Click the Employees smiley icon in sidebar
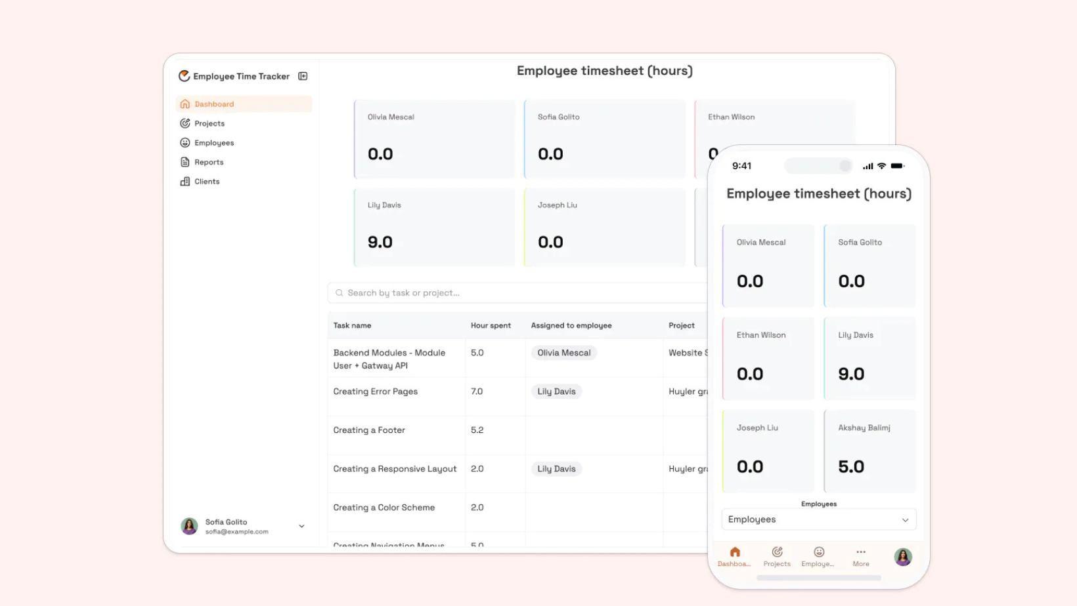Screen dimensions: 1077x606 coord(185,142)
